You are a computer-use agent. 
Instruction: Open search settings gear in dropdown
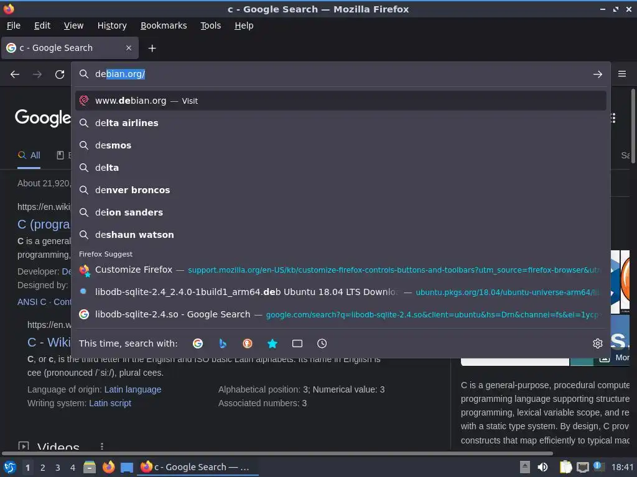[598, 343]
